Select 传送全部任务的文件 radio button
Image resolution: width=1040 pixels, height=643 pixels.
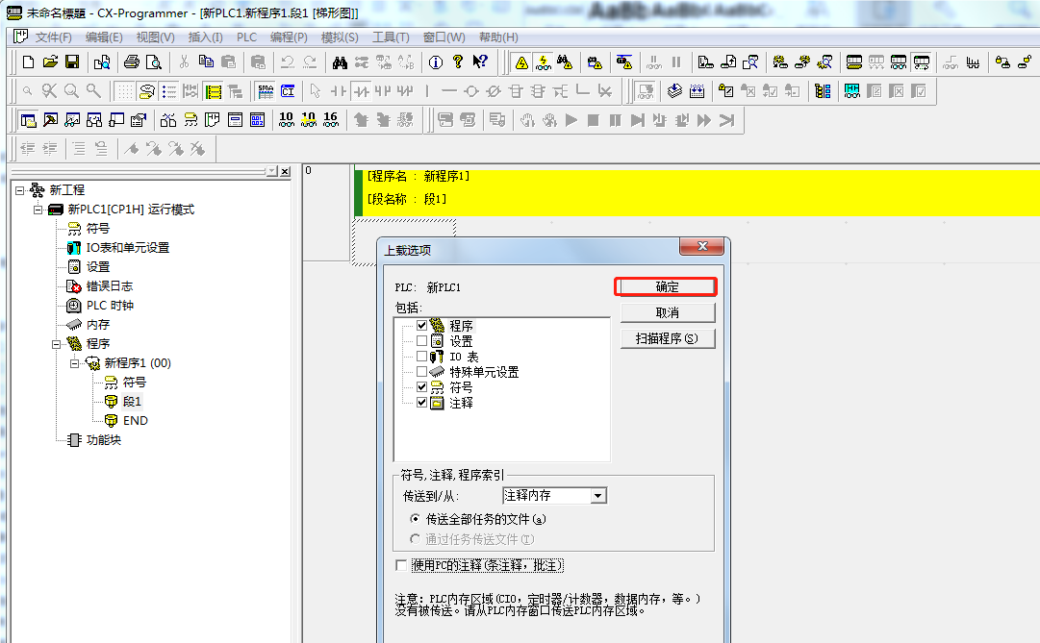click(x=416, y=518)
